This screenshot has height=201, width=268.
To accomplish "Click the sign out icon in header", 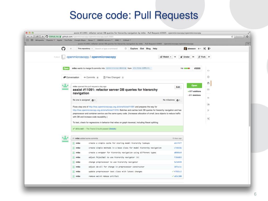I will [209, 49].
